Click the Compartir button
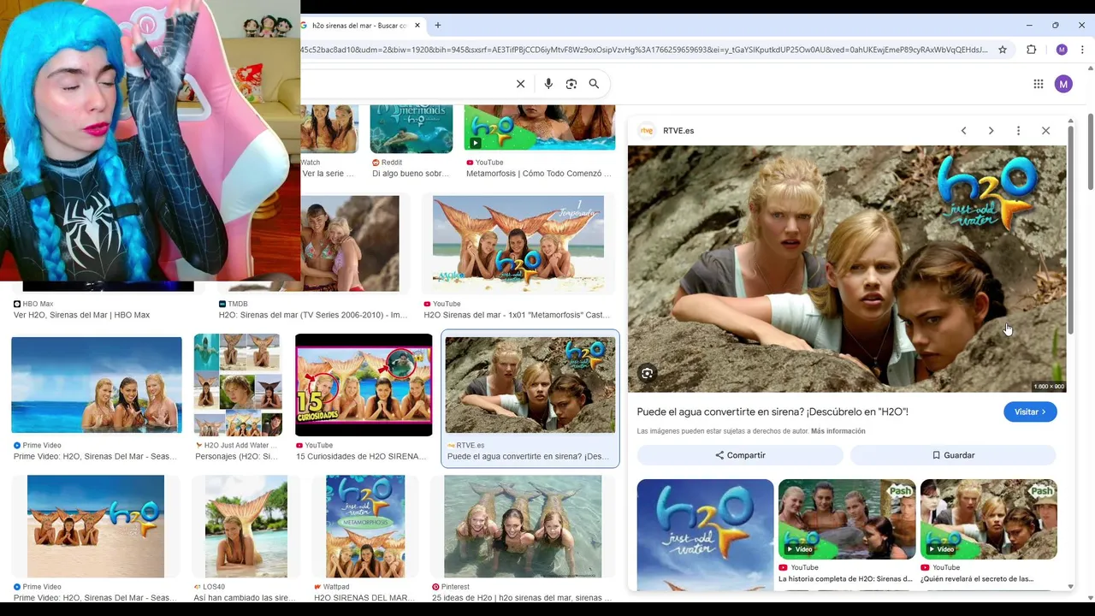 click(x=740, y=455)
